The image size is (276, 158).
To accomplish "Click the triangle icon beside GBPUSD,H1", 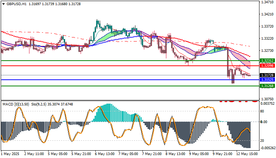I will coord(4,4).
